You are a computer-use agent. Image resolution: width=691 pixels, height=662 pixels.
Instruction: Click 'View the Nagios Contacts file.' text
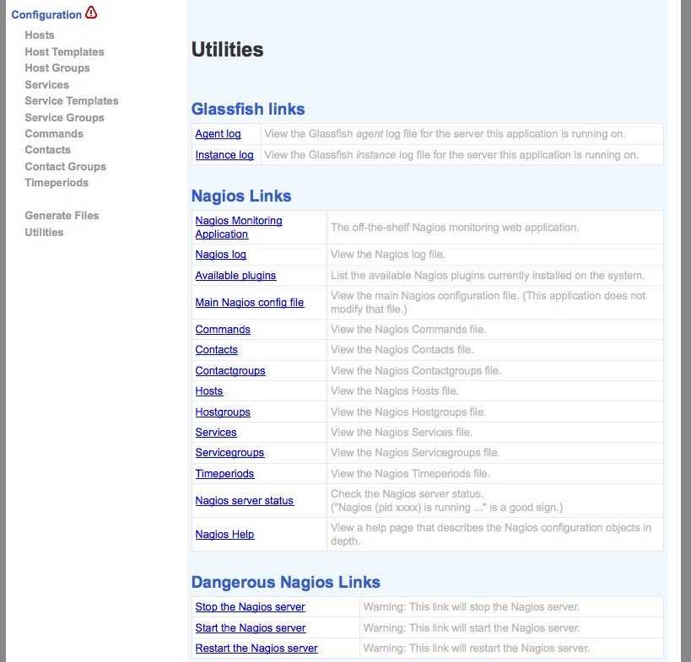point(402,350)
